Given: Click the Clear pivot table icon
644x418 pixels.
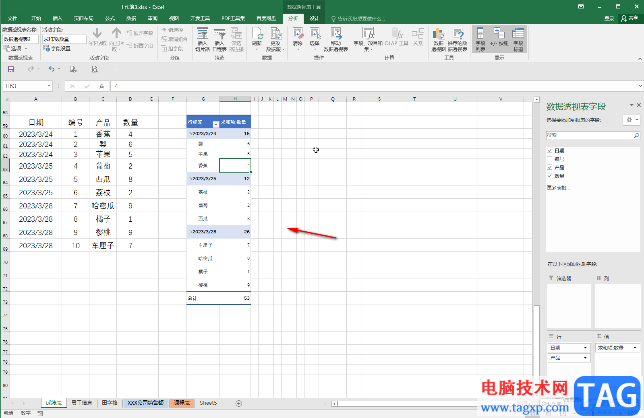Looking at the screenshot, I should point(298,39).
